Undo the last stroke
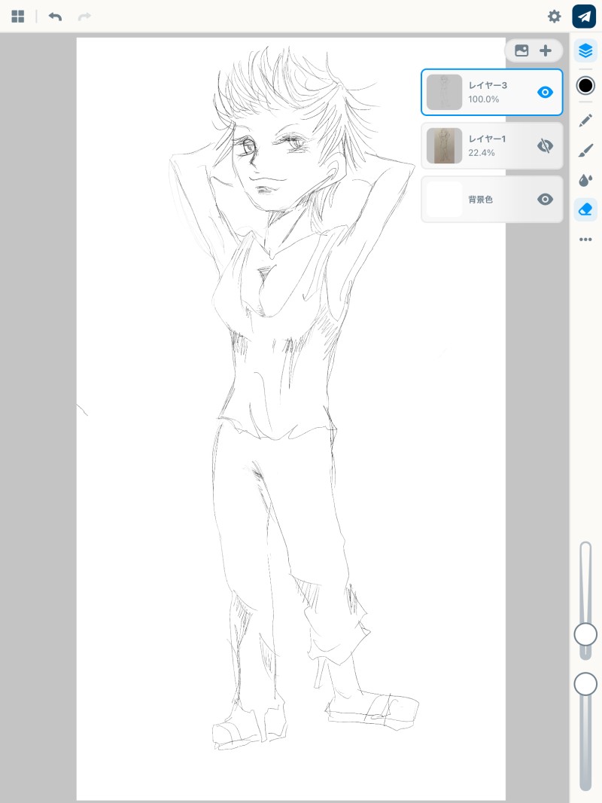 (55, 17)
